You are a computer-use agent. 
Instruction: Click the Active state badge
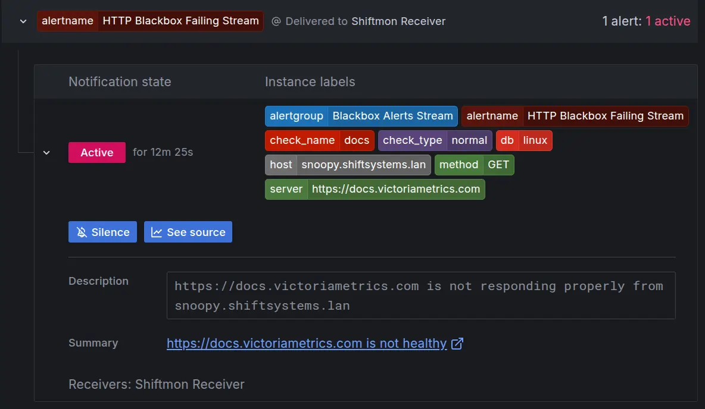pos(96,153)
